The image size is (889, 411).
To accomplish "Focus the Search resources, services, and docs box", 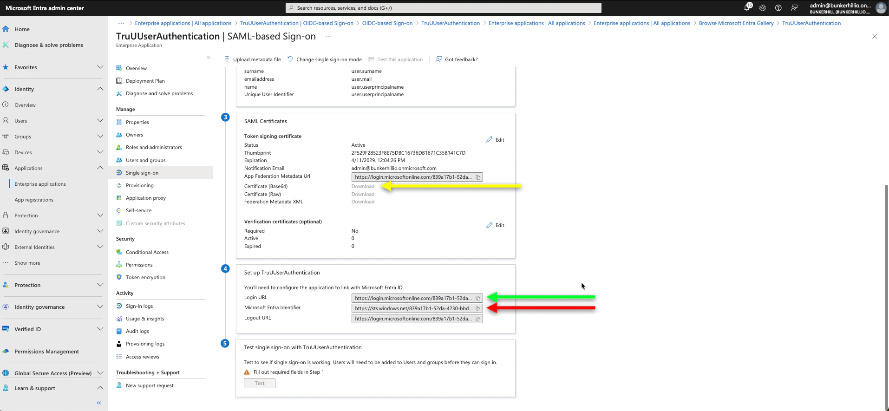I will pos(444,8).
